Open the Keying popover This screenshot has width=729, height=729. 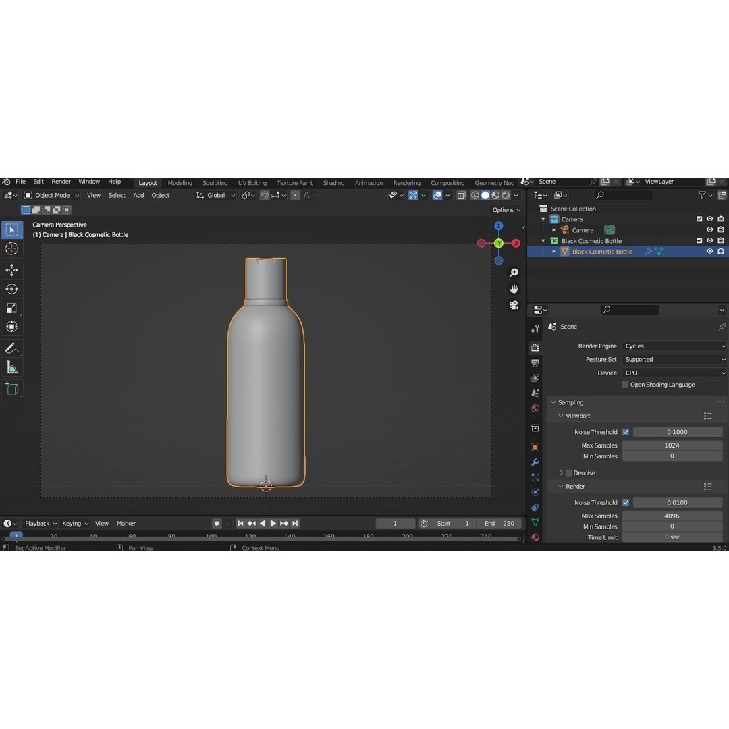[75, 524]
